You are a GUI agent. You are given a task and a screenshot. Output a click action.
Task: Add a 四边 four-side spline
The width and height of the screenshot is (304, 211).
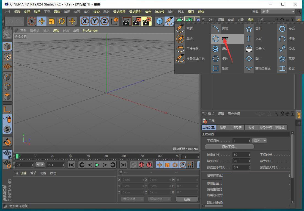coord(261,59)
